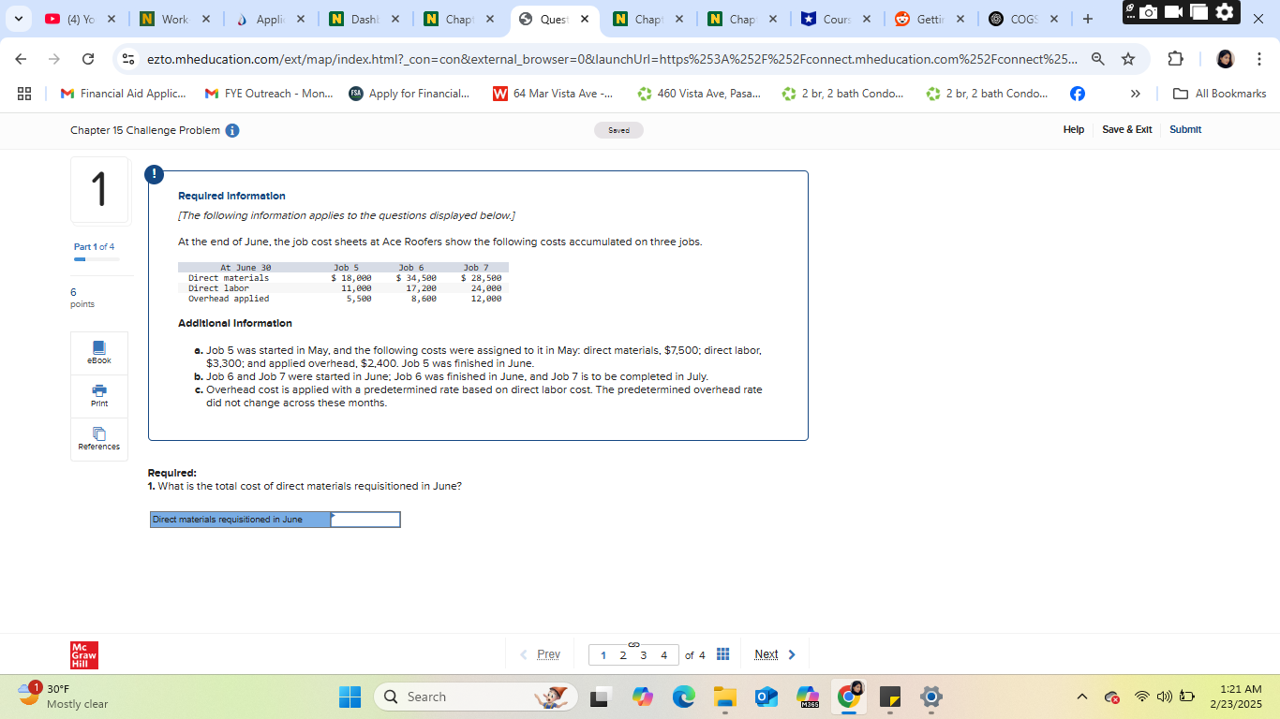Click the Print icon in the sidebar
Viewport: 1280px width, 719px height.
point(98,396)
